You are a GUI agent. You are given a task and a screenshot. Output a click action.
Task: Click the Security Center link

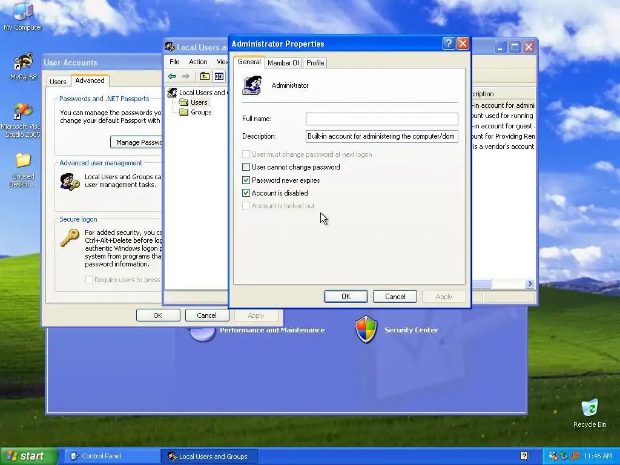[411, 330]
